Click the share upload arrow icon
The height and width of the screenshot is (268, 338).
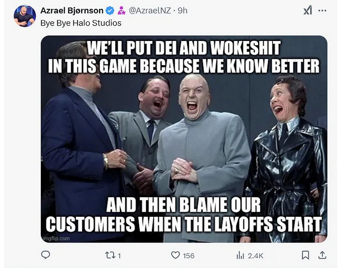coord(322,255)
